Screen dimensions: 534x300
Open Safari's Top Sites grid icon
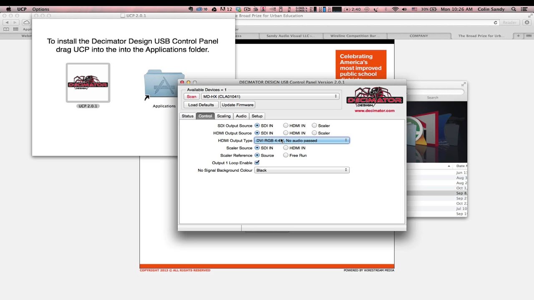click(15, 29)
